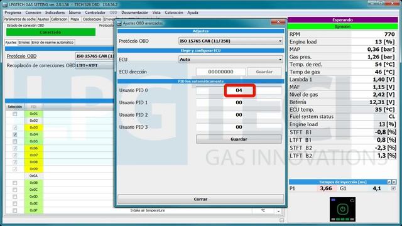This screenshot has width=402, height=226.
Task: Click the LPGTECH application icon in the title bar
Action: point(5,4)
